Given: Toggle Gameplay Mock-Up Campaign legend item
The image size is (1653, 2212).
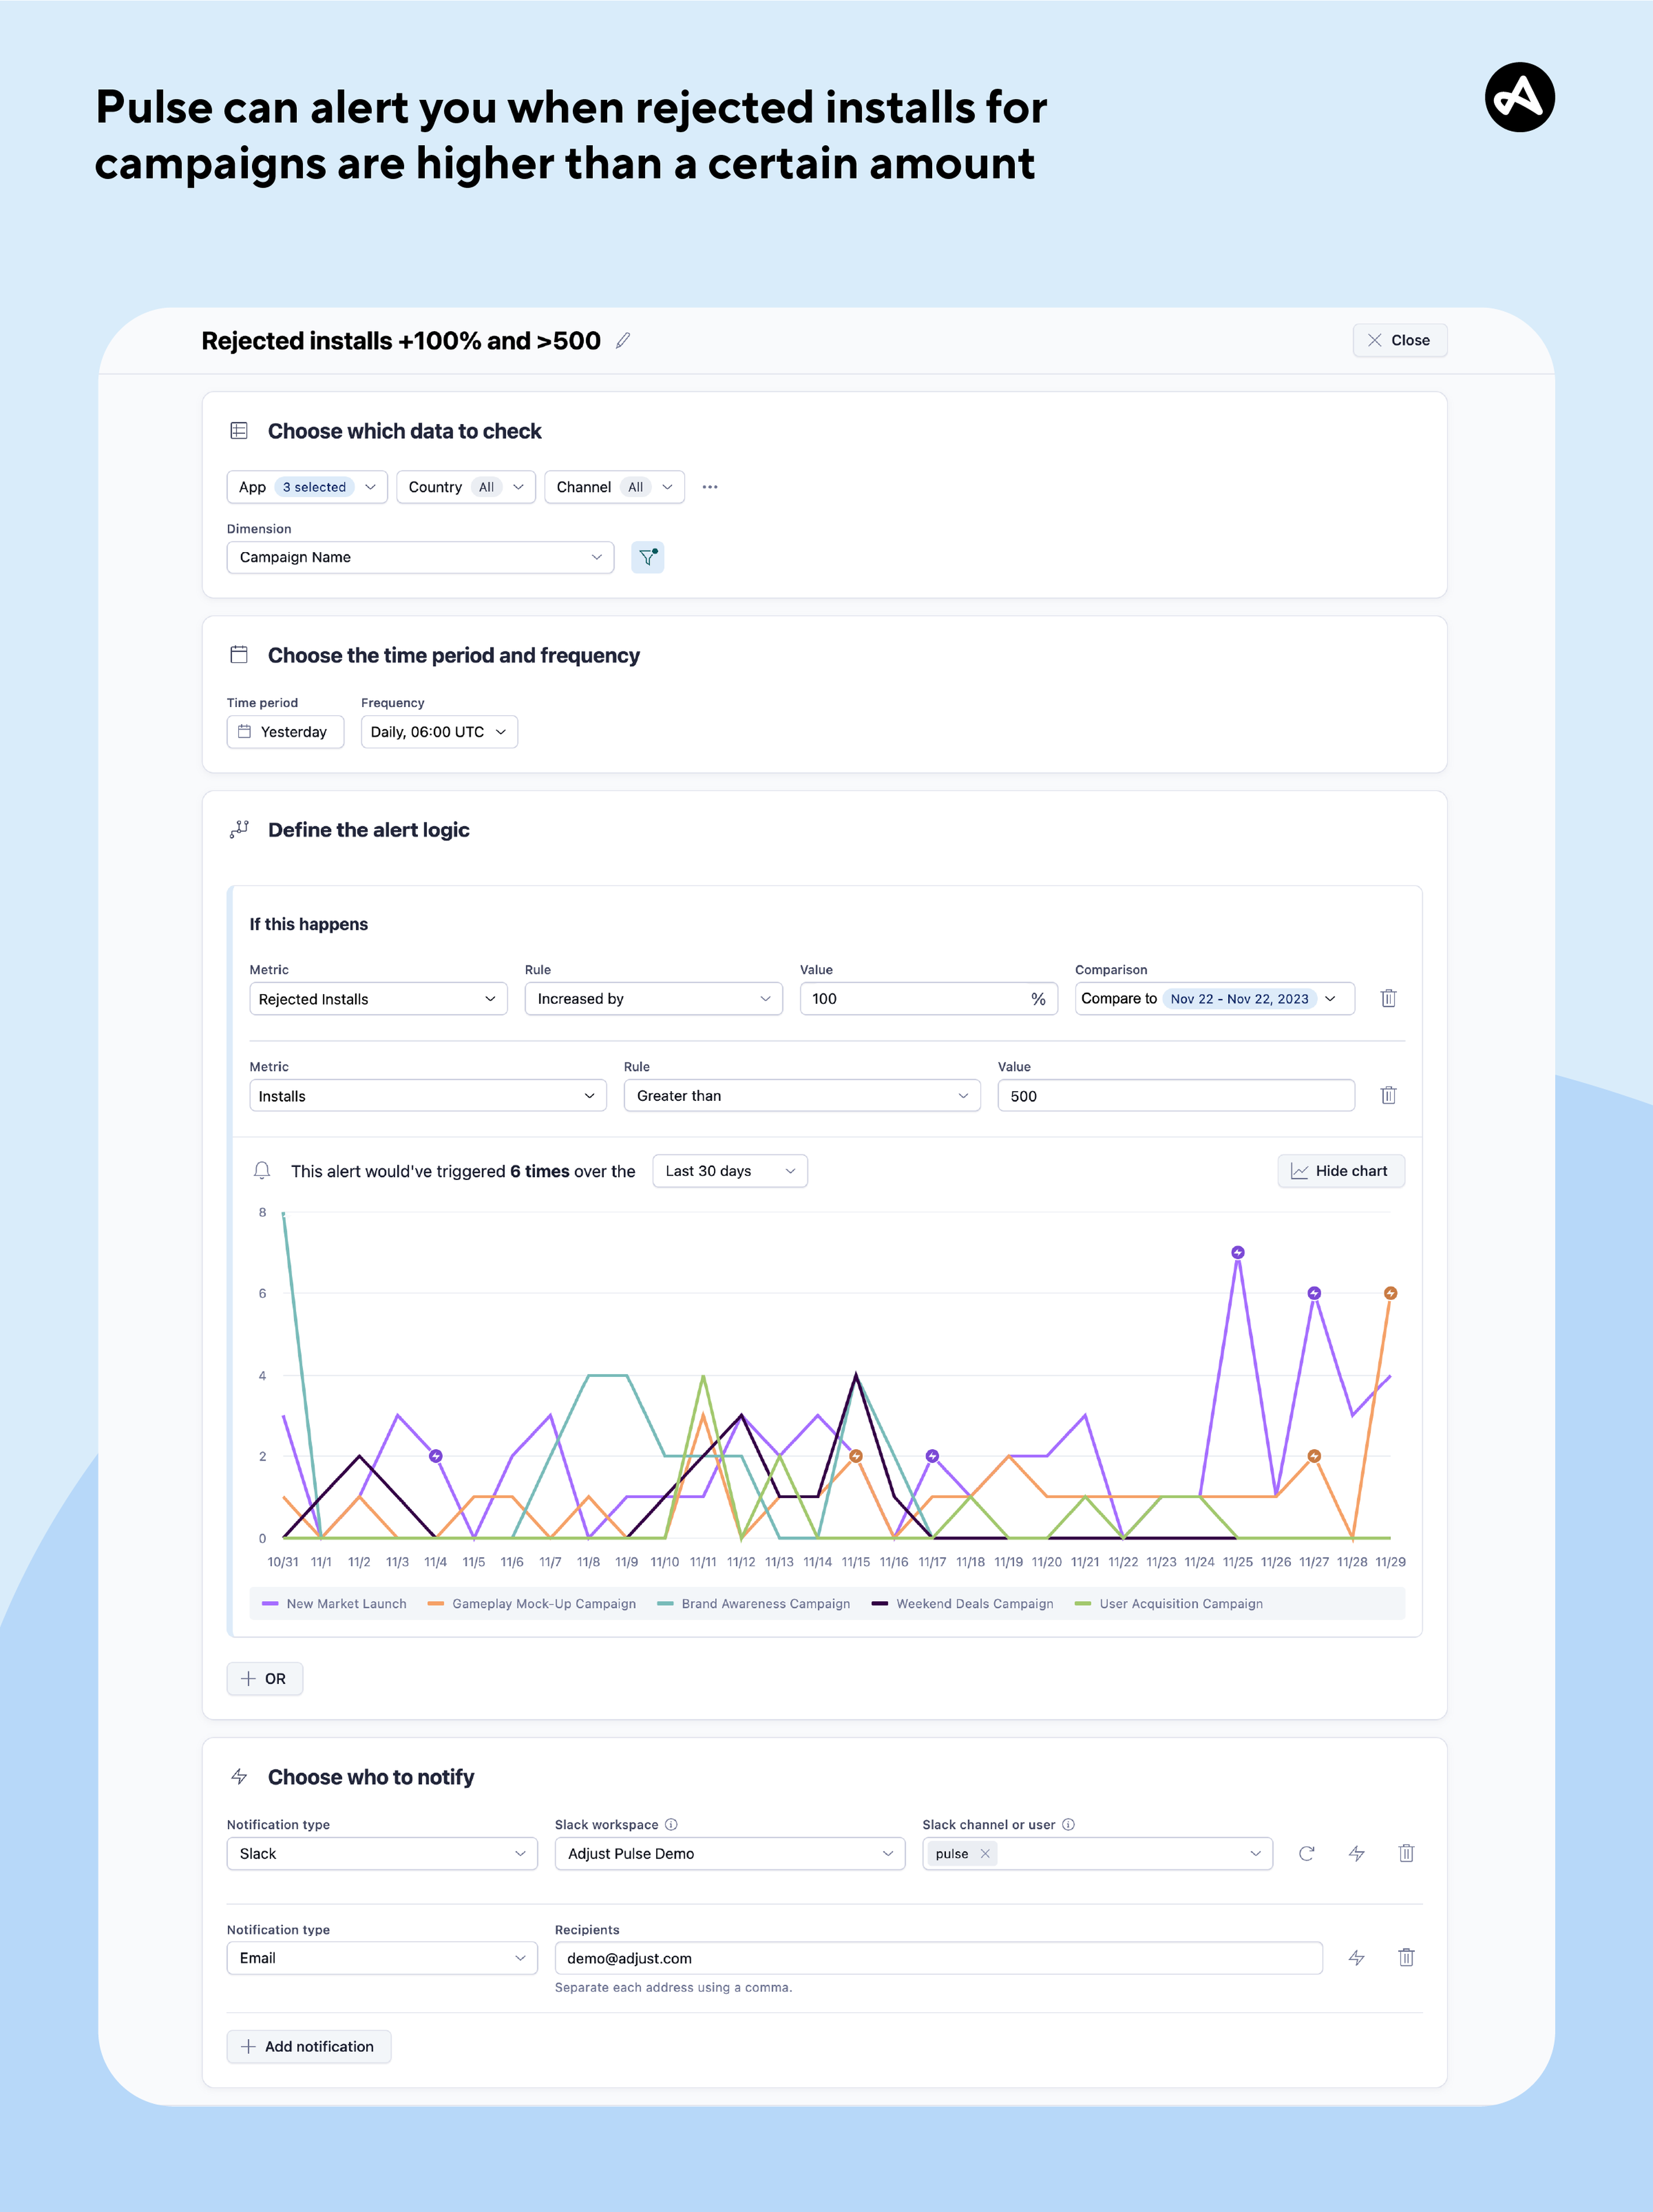Looking at the screenshot, I should 531,1604.
